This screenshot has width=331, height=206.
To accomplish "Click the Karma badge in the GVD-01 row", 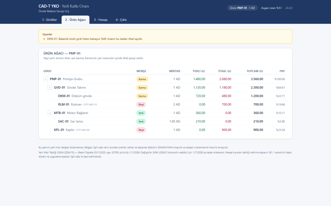I will [142, 88].
